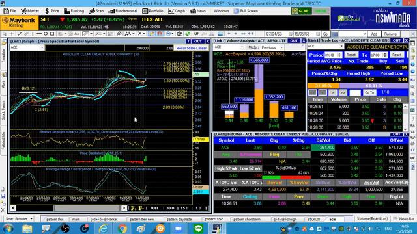The height and width of the screenshot is (234, 417).
Task: Select the crosshair cursor tool
Action: 12,34
